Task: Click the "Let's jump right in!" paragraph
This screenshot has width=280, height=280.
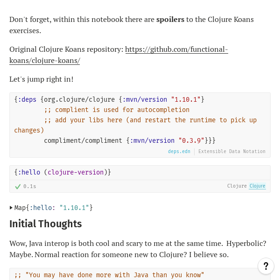Action: (42, 79)
